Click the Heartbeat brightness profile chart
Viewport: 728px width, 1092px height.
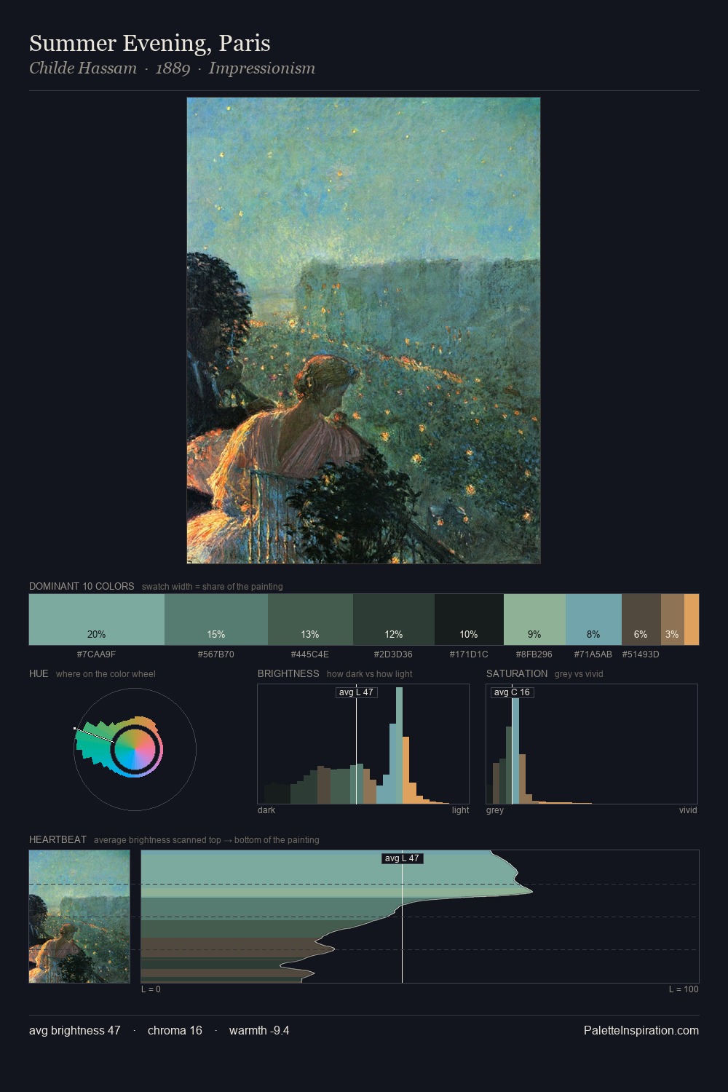point(420,917)
